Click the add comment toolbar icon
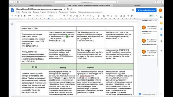The image size is (173, 97). click(91, 16)
